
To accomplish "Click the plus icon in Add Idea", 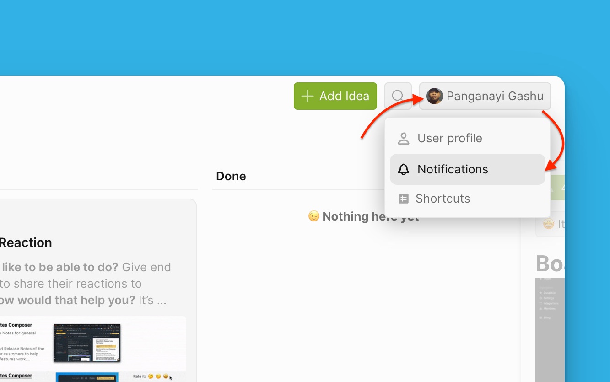I will [x=307, y=96].
